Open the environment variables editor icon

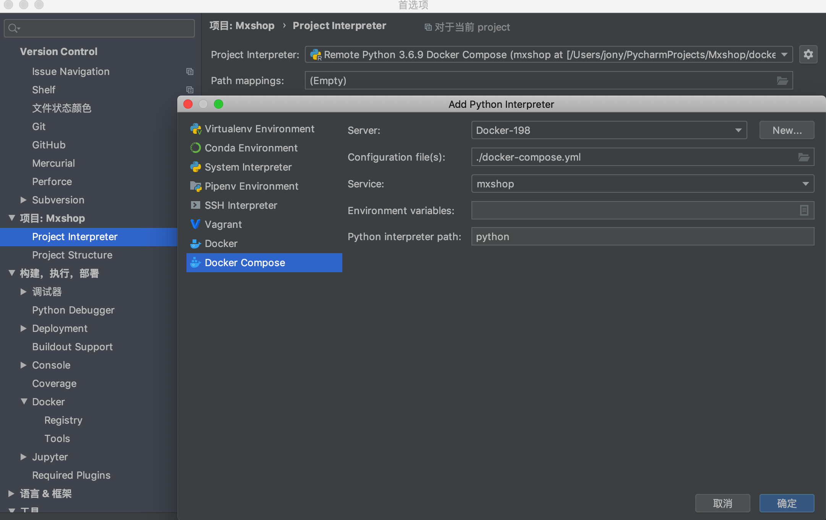click(x=804, y=210)
